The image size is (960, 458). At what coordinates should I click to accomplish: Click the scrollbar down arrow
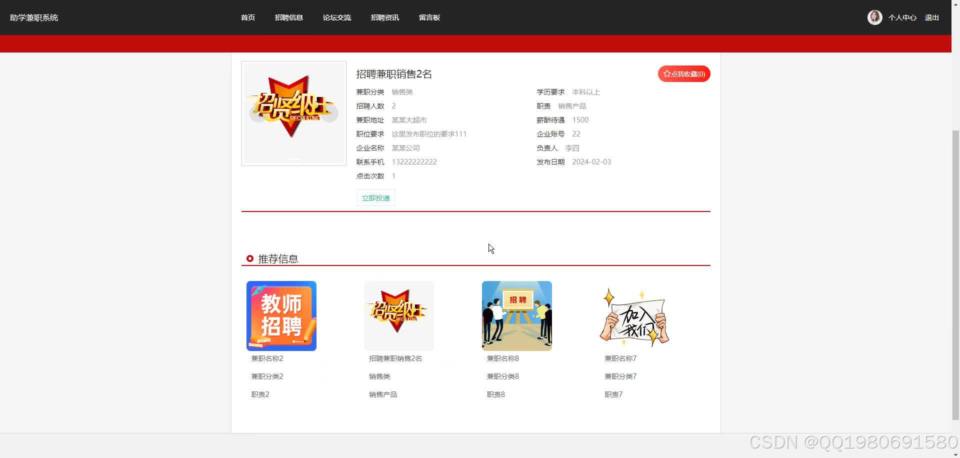955,453
